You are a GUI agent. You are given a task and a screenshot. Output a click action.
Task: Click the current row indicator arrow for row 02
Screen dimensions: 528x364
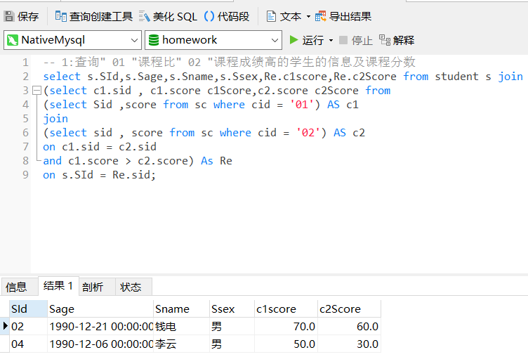coord(5,326)
